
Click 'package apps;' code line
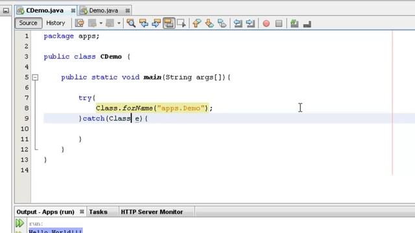(71, 36)
